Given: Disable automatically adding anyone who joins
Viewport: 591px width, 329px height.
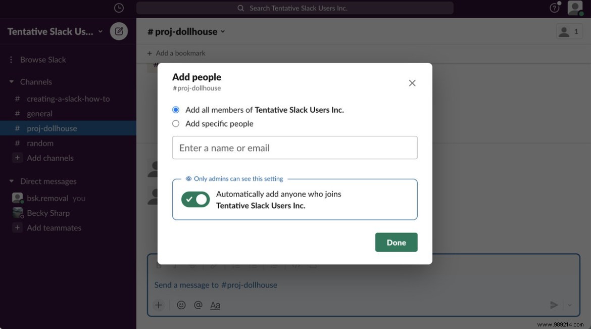Looking at the screenshot, I should click(195, 200).
